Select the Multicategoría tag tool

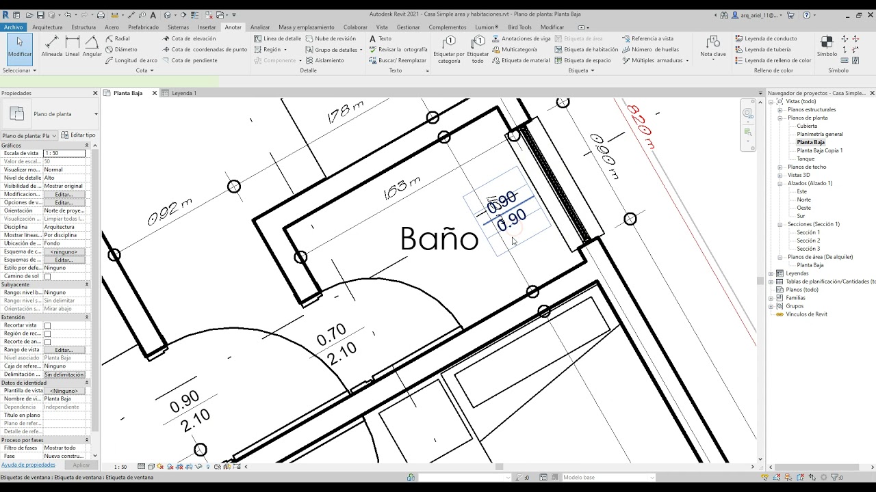point(515,49)
